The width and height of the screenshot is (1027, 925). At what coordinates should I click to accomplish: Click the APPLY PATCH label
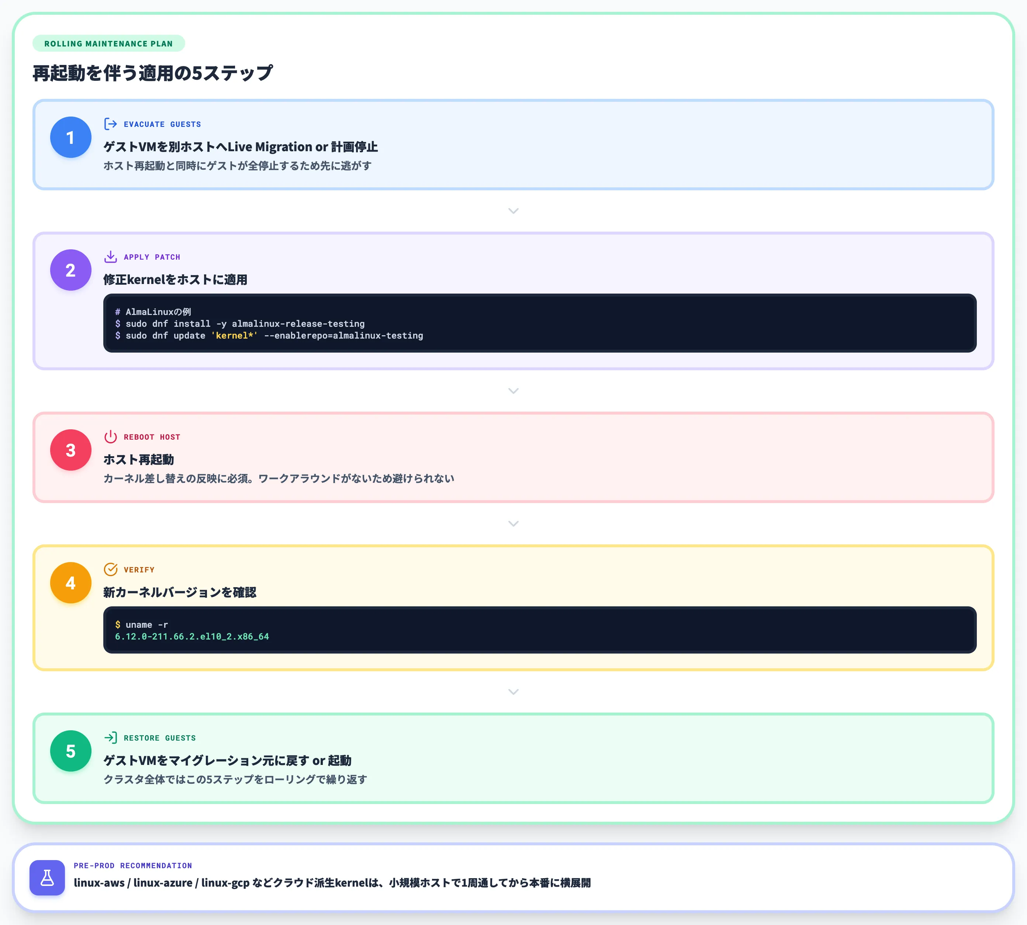point(152,257)
